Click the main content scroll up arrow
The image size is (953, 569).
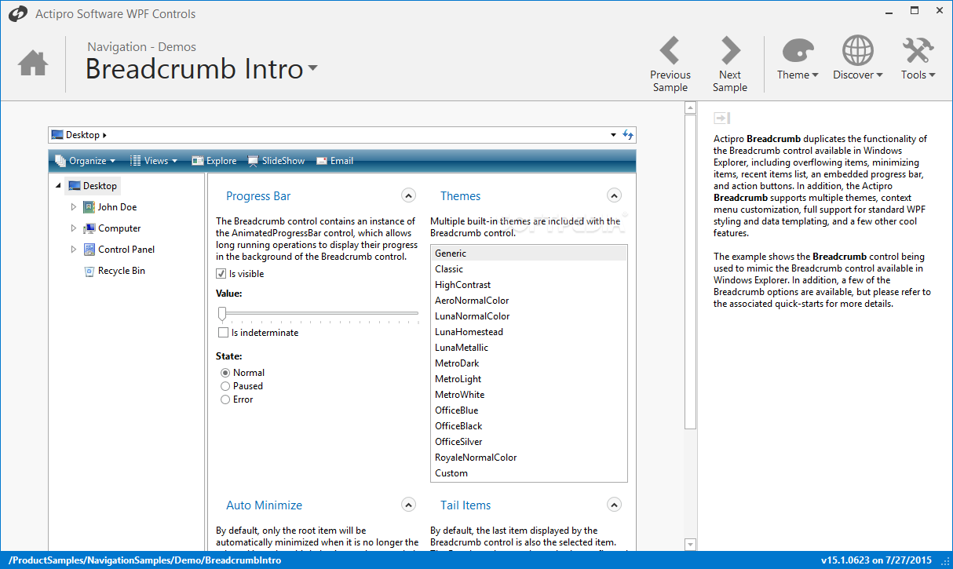[x=690, y=109]
